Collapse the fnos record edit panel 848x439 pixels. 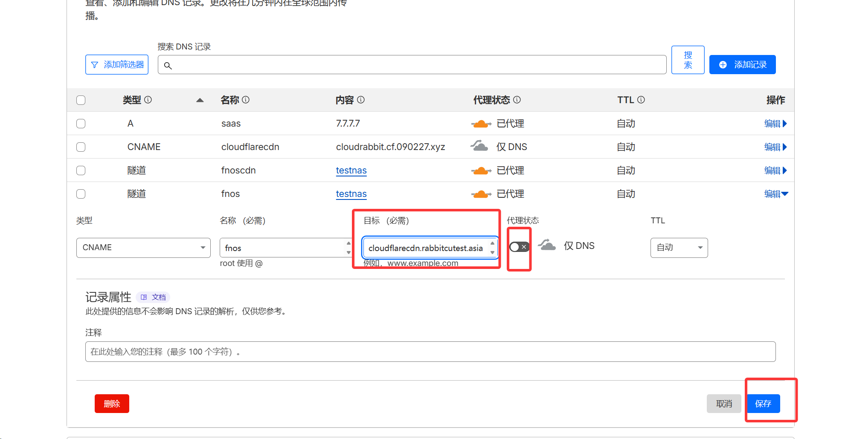click(x=775, y=194)
